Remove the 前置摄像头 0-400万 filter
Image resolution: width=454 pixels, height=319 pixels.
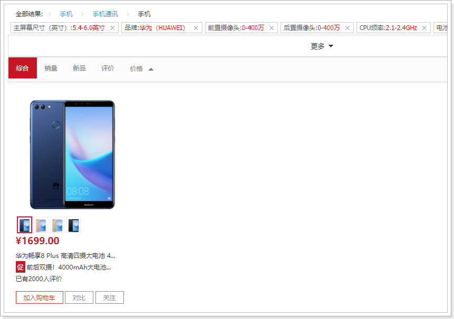(x=272, y=28)
